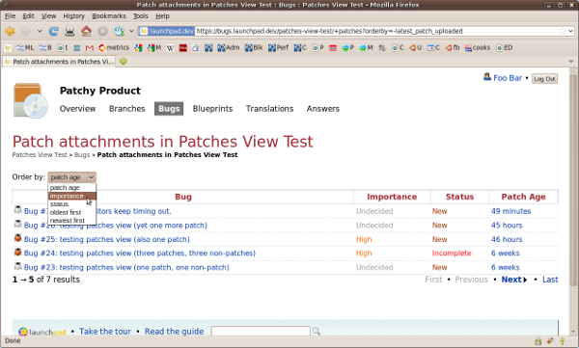
Task: Select 'newest first' in the order list
Action: click(x=72, y=221)
